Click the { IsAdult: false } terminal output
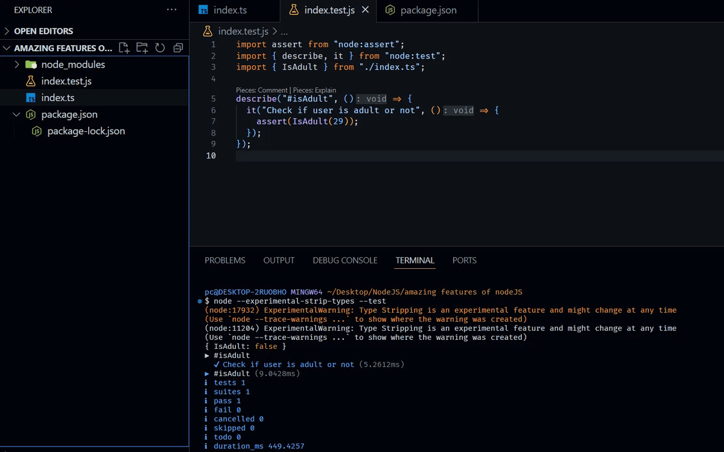 pos(246,346)
